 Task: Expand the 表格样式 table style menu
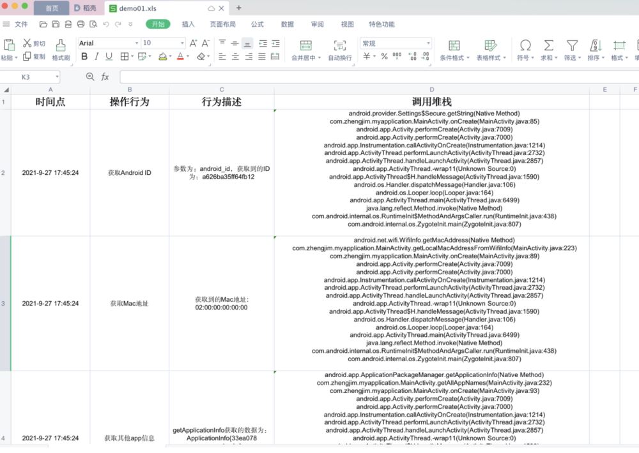505,58
